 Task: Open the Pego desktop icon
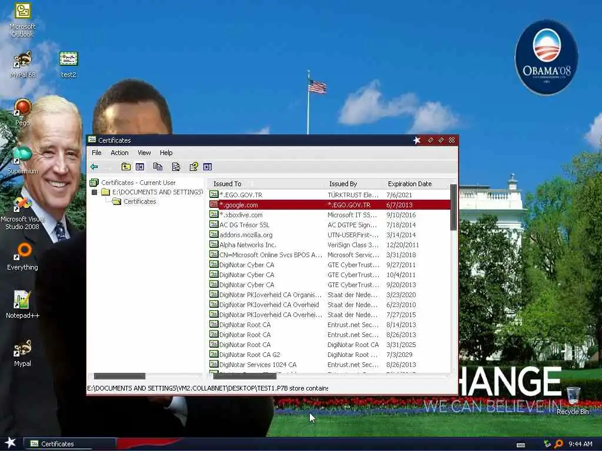pos(22,112)
